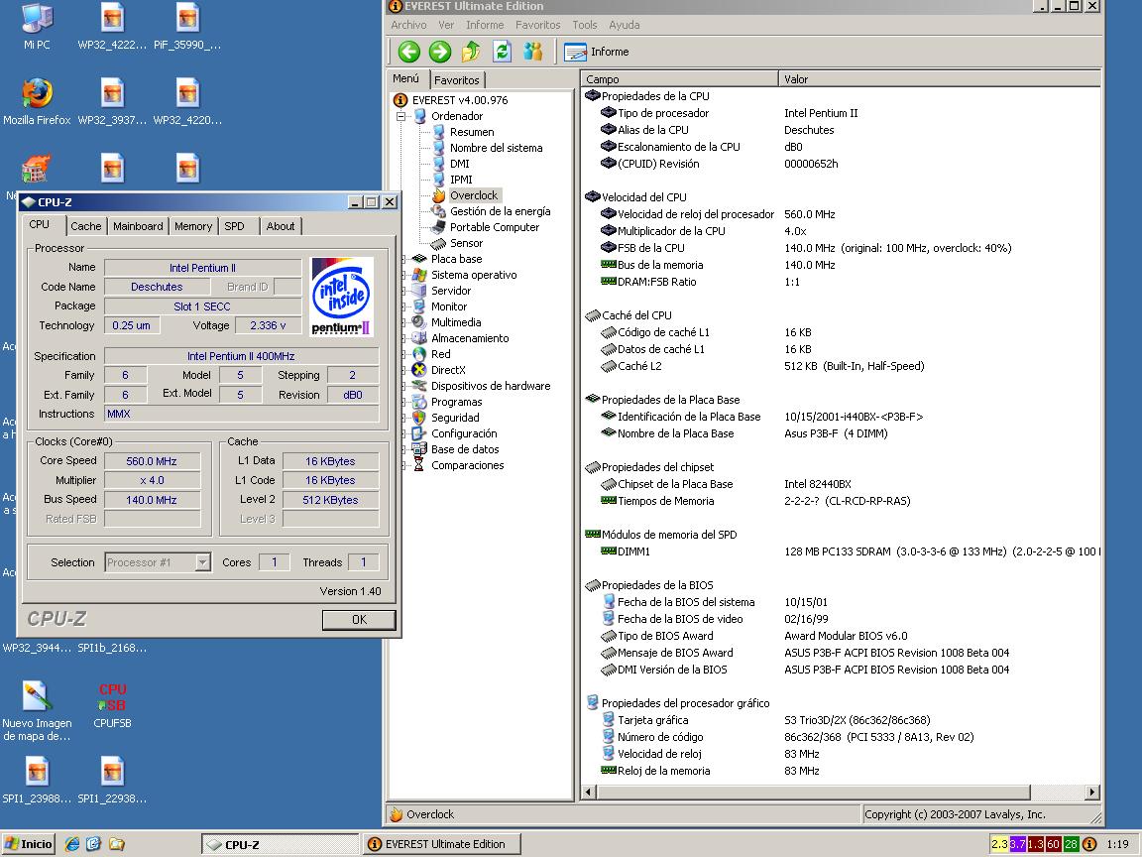Click the Specification field in CPU-Z
This screenshot has height=857, width=1142.
241,356
